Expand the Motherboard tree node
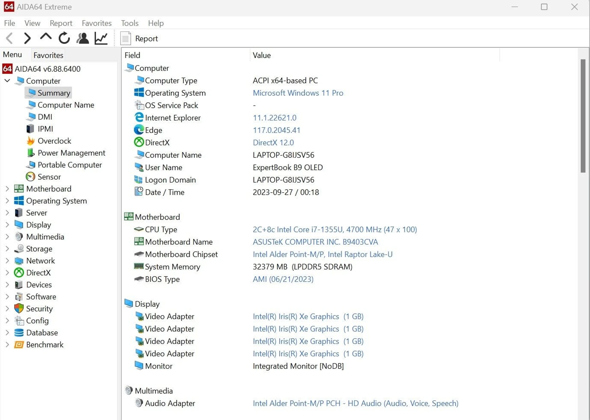The width and height of the screenshot is (590, 420). click(7, 189)
